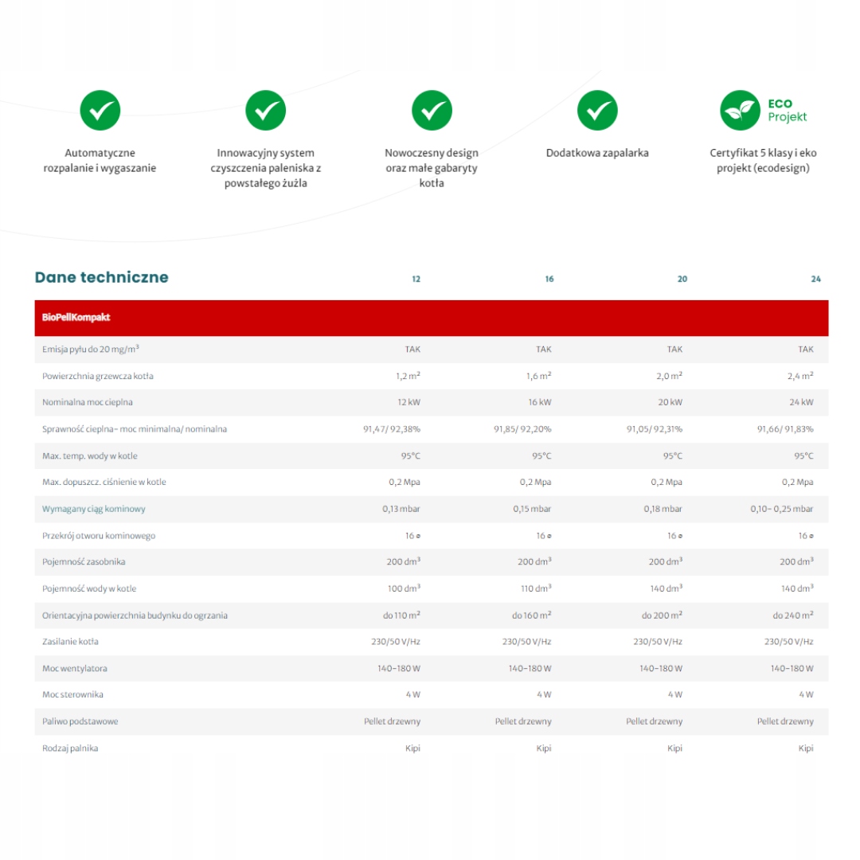Click the Paliwo podstawowe row label

point(80,721)
